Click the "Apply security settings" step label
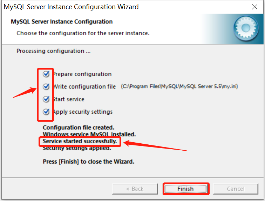Image resolution: width=265 pixels, height=201 pixels. (x=83, y=112)
